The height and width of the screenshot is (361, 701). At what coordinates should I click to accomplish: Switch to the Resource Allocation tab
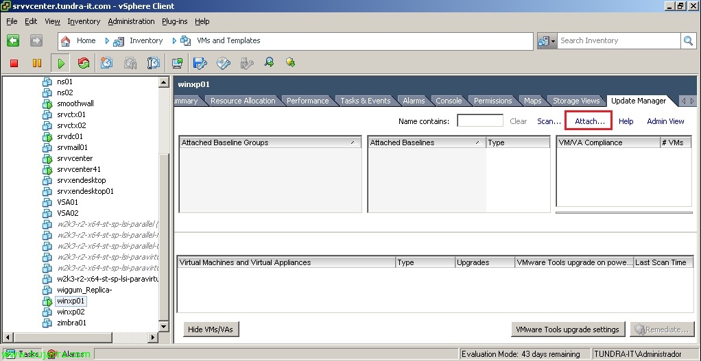pos(243,101)
